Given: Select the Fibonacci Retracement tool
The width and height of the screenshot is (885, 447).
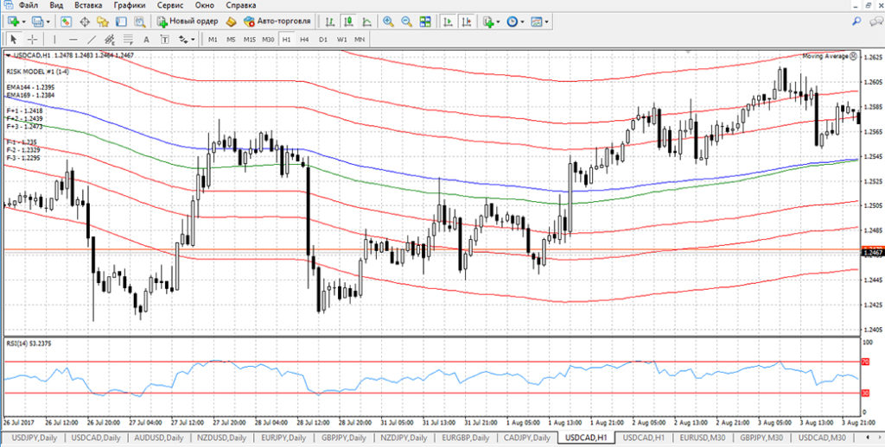Looking at the screenshot, I should pos(128,39).
